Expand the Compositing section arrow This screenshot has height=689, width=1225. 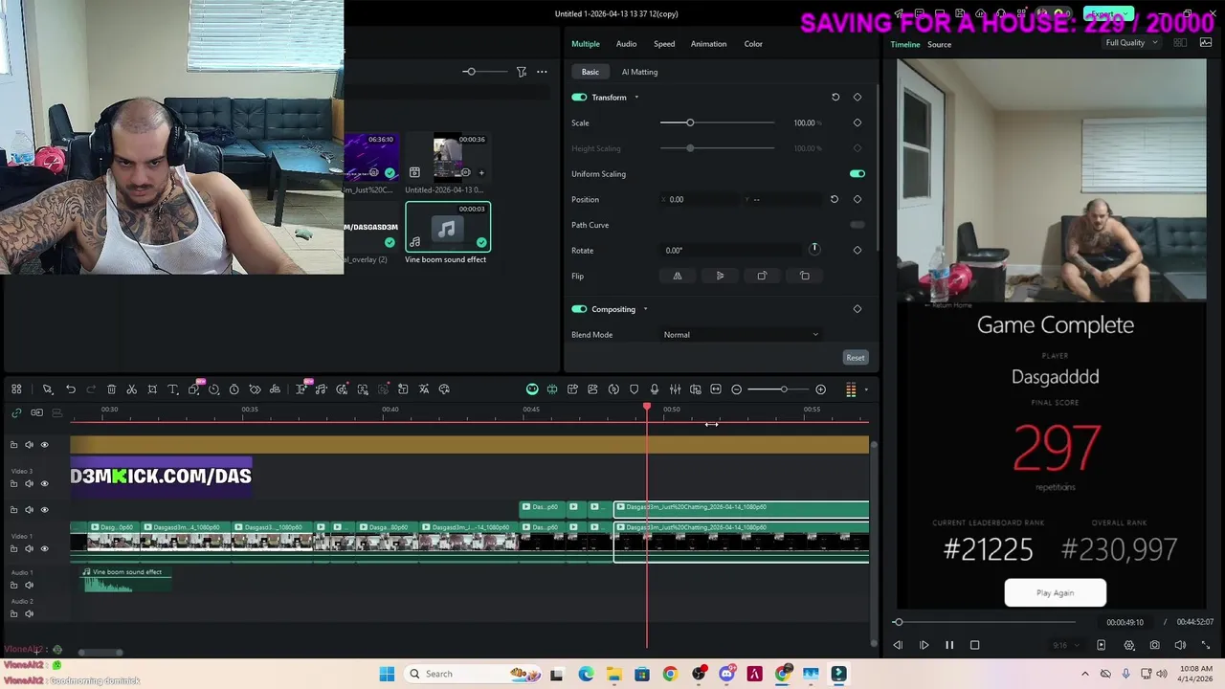click(x=645, y=309)
